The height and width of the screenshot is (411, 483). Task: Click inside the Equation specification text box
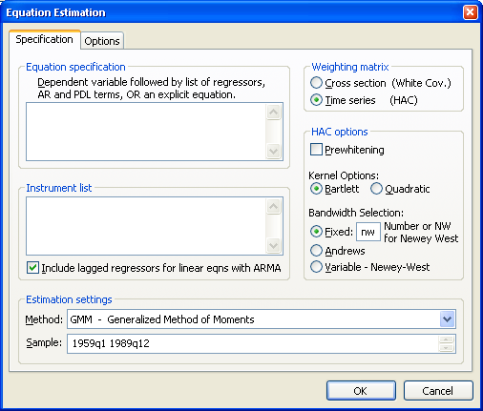coord(146,132)
